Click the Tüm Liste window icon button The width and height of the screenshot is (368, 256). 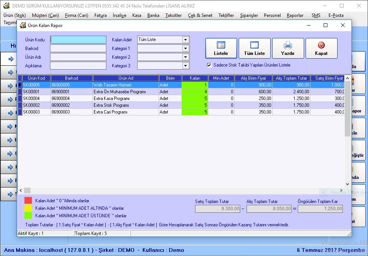pyautogui.click(x=254, y=45)
